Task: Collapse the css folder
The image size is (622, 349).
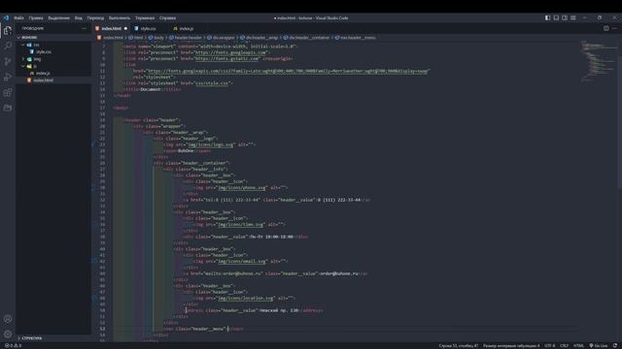Action: coord(23,45)
